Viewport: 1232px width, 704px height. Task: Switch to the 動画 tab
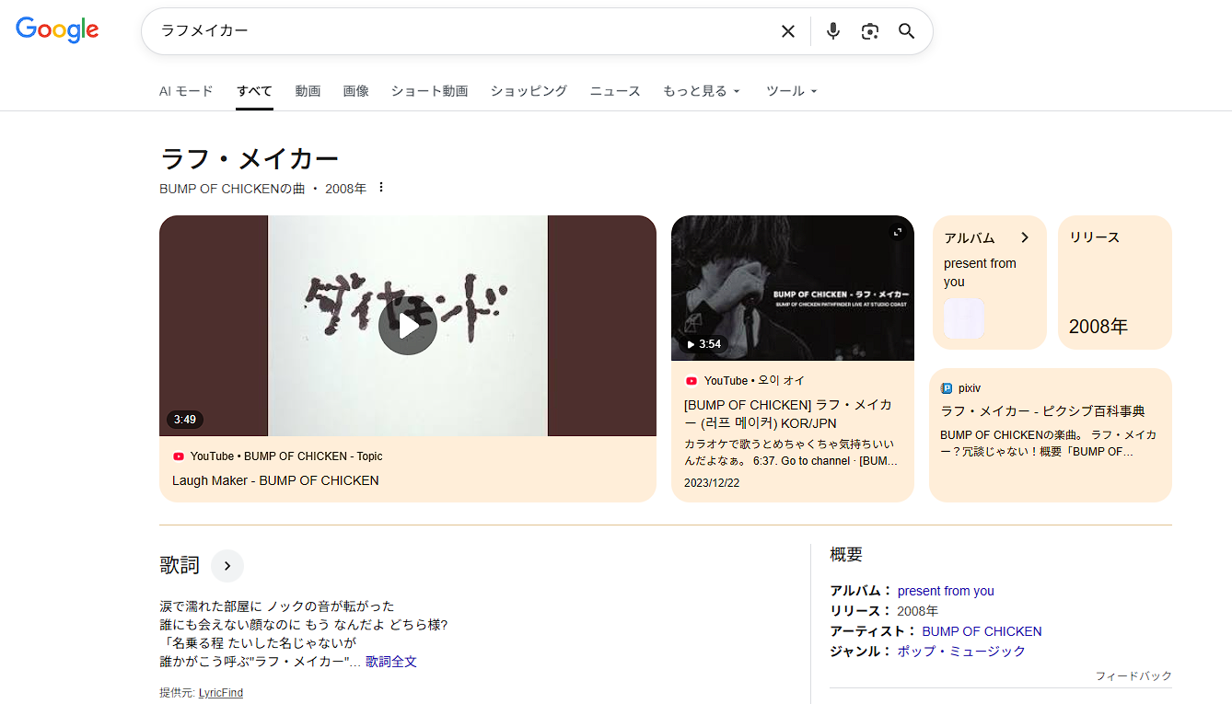[308, 91]
